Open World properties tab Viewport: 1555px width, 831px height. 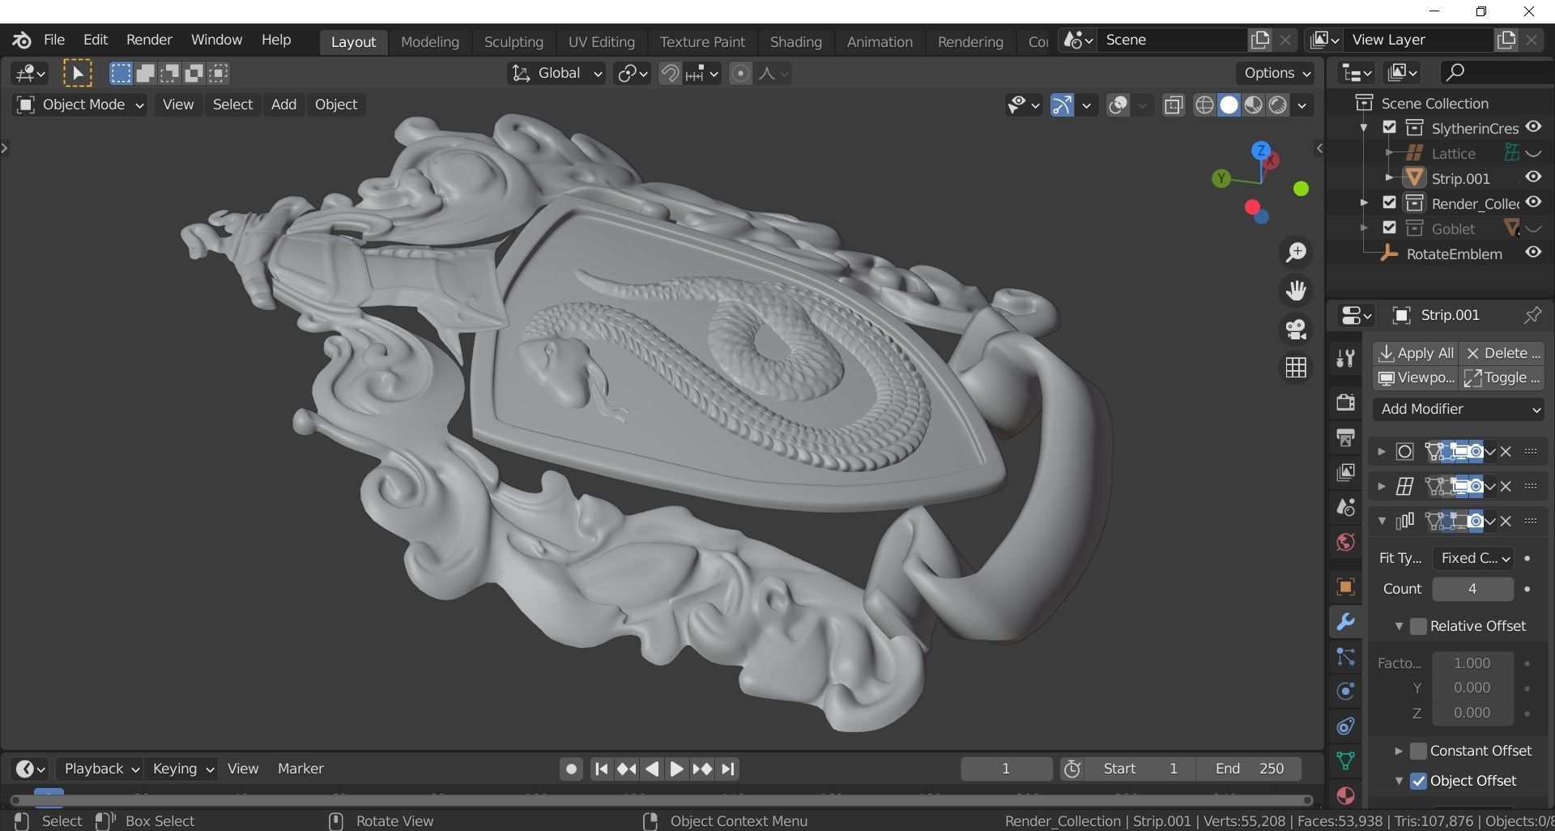click(1345, 542)
